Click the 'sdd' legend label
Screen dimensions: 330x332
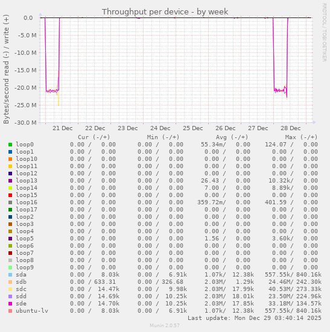coord(21,296)
